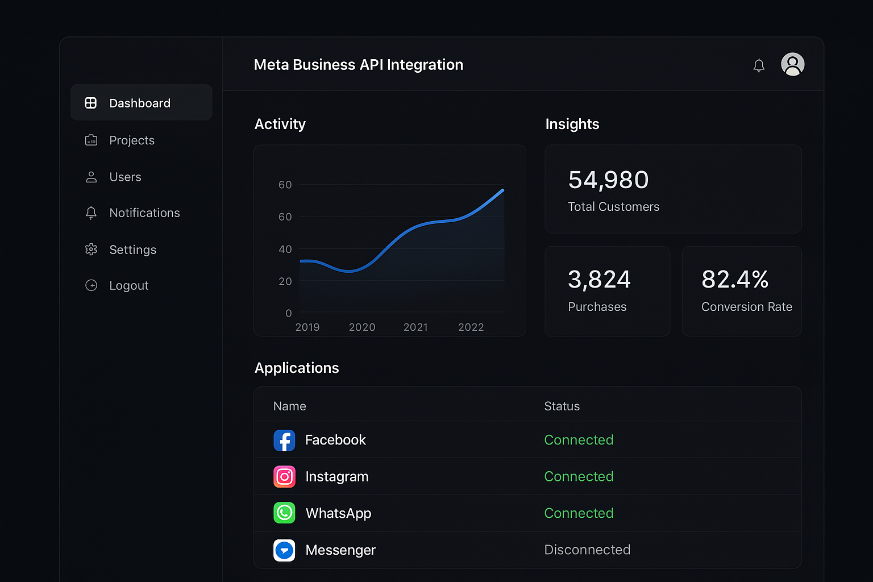Open the user profile avatar
The height and width of the screenshot is (582, 873).
click(x=792, y=64)
